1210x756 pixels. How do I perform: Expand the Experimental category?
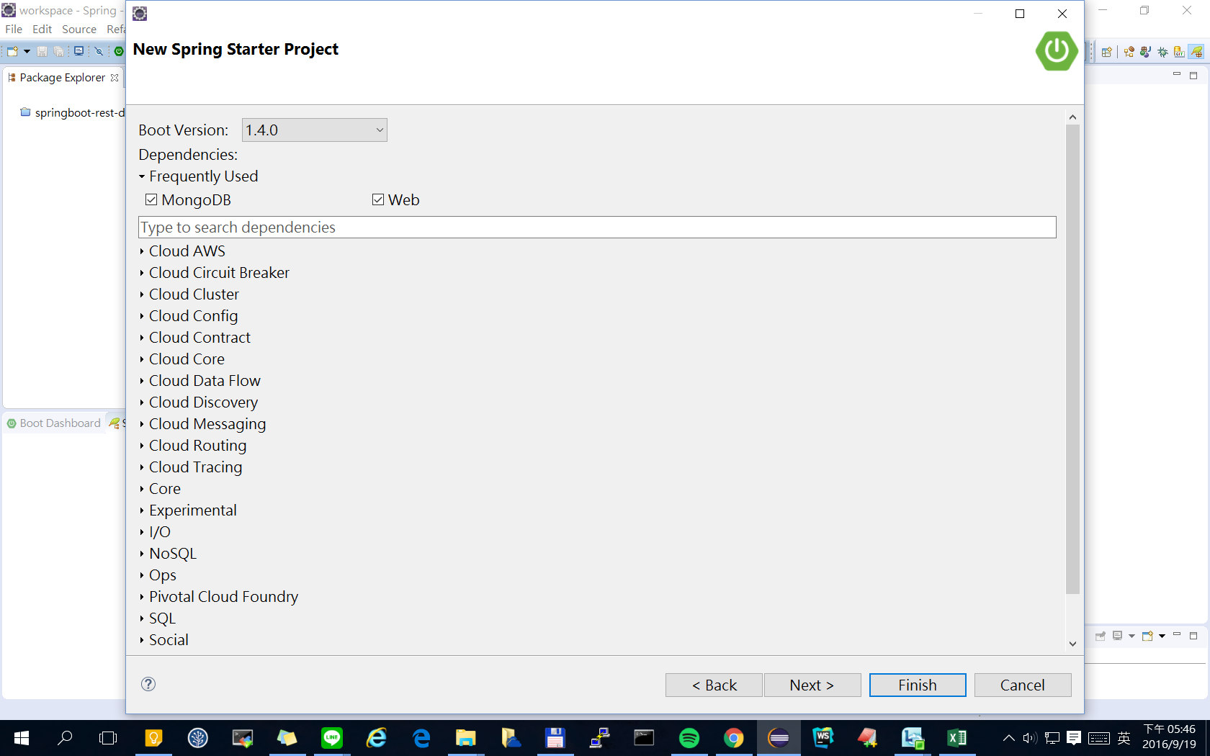pyautogui.click(x=142, y=510)
